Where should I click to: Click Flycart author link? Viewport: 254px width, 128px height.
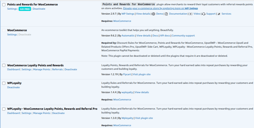coord(127,74)
